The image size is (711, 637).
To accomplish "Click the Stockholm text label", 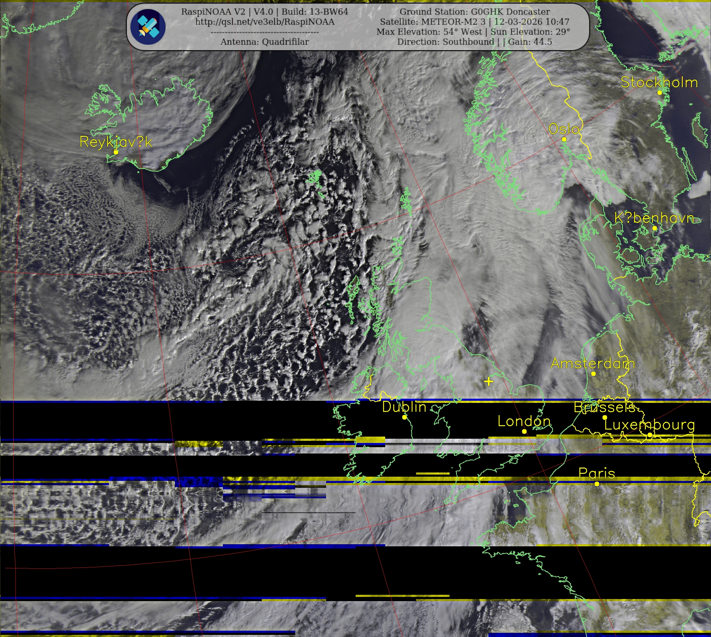I will tap(659, 83).
